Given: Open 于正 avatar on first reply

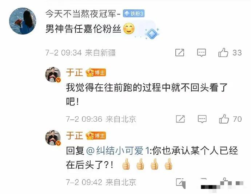Looking at the screenshot, I should [x=53, y=75].
